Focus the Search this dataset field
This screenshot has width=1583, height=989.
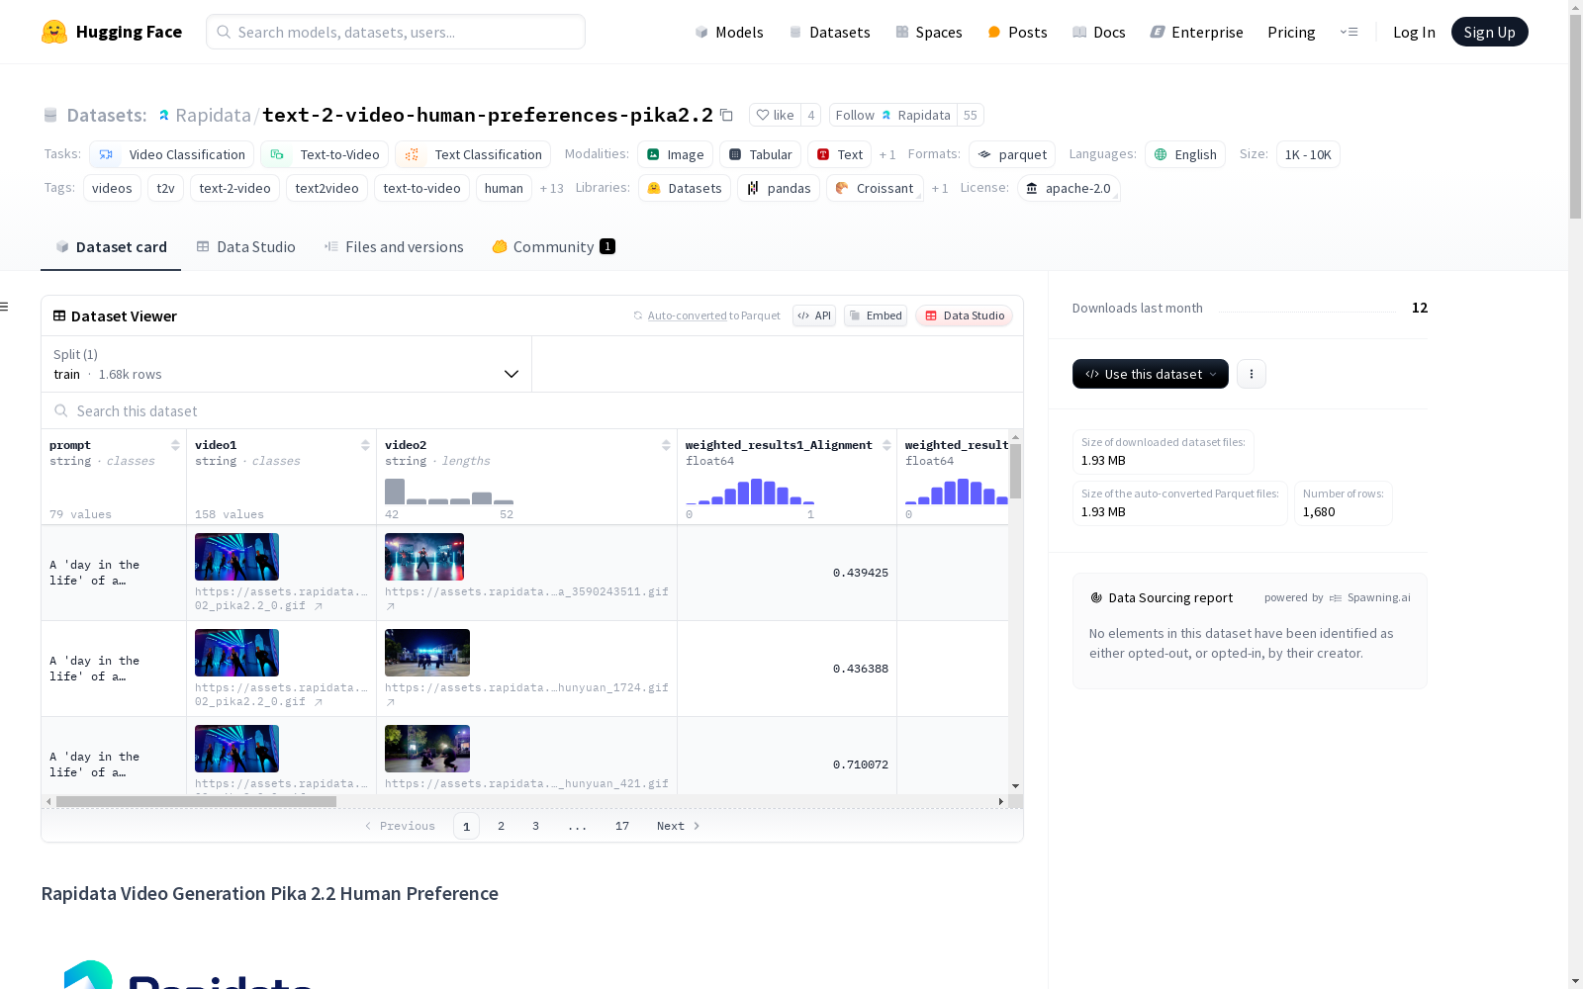(x=532, y=410)
